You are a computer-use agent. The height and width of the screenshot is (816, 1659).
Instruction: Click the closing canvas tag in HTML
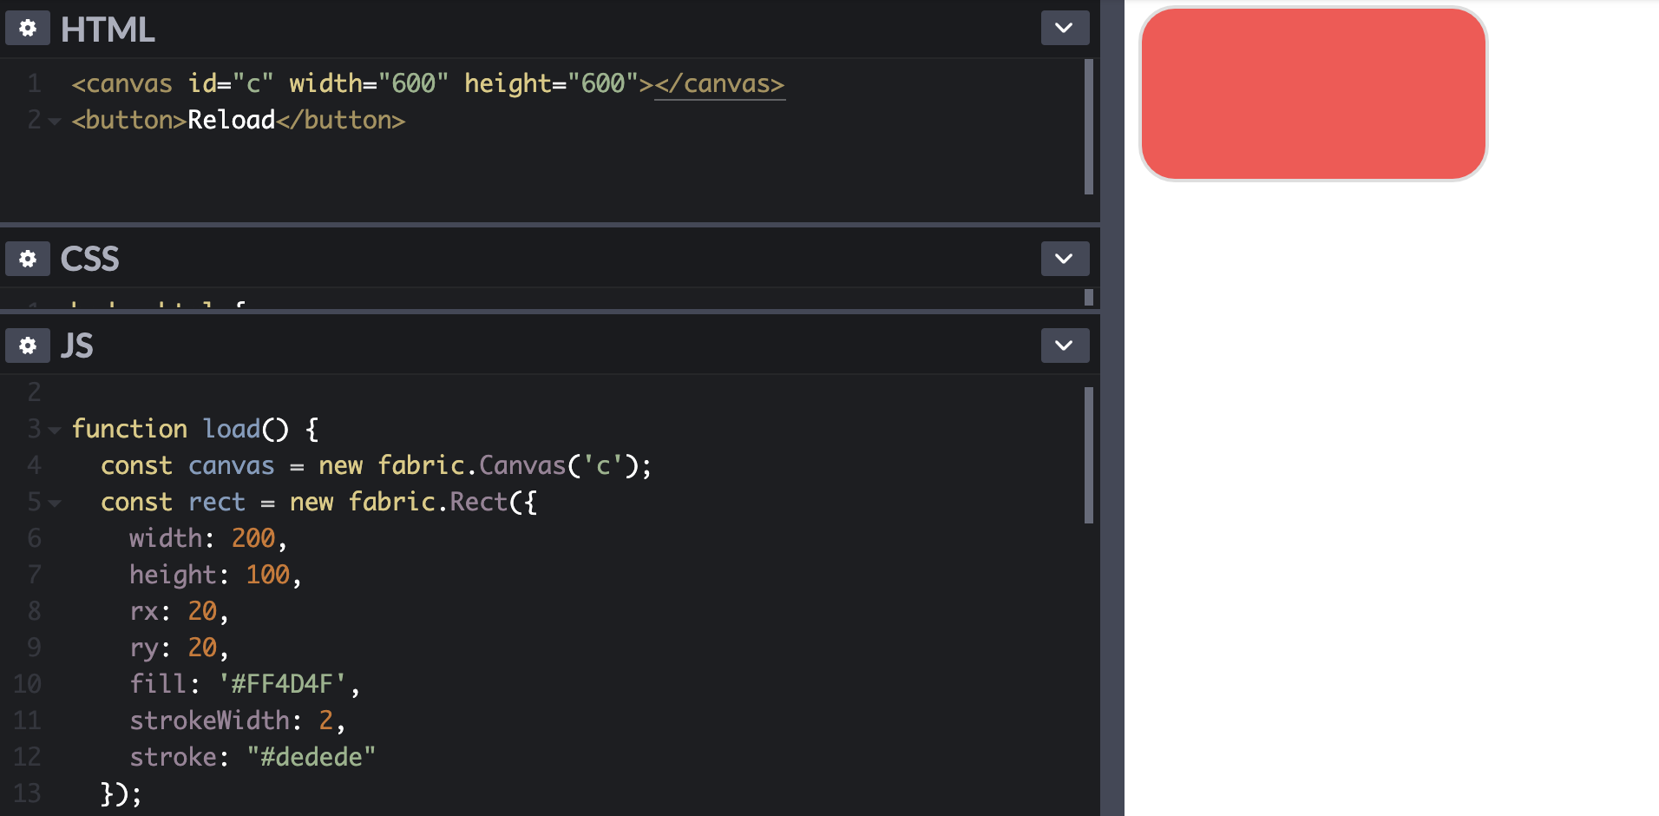719,83
